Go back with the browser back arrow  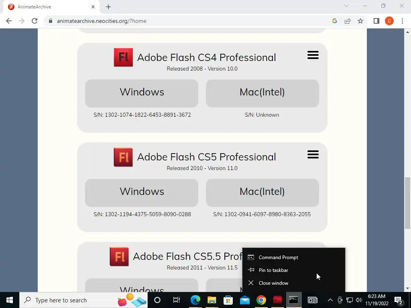pyautogui.click(x=9, y=21)
